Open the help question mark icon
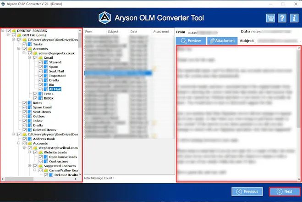 (x=282, y=18)
